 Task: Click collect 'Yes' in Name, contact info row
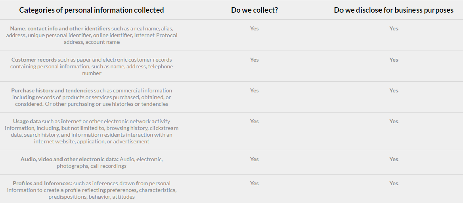tap(254, 28)
